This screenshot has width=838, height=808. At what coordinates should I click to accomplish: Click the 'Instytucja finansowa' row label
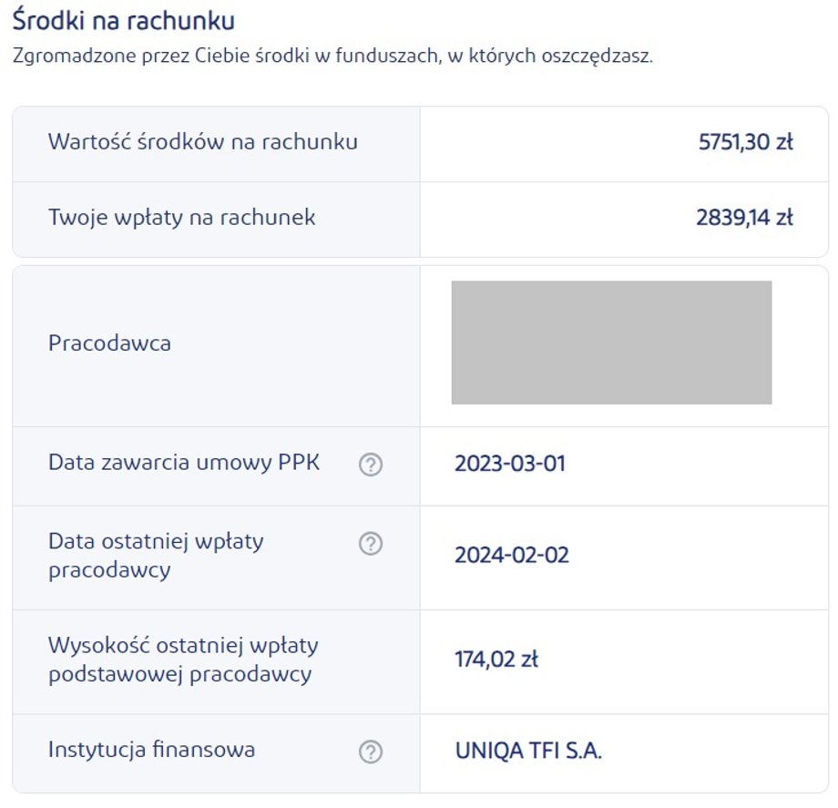[151, 750]
